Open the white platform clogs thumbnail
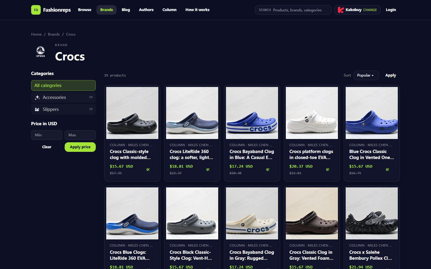Screen dimensions: 431x269 pos(312,113)
